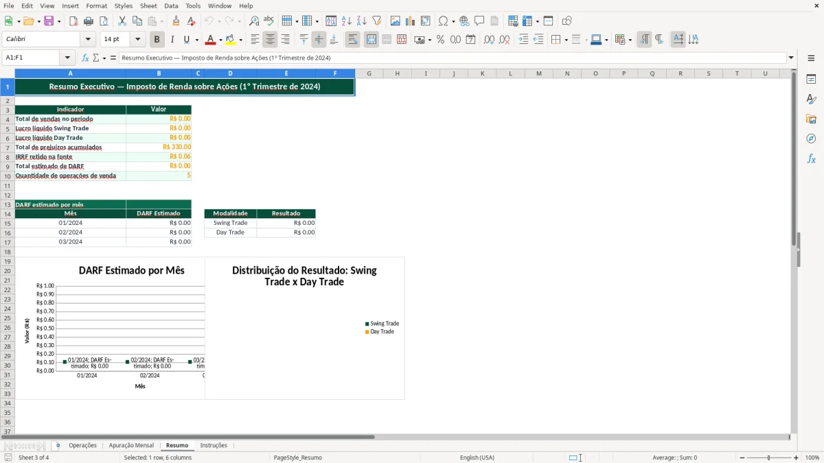Open the sidebar Gallery panel
824x463 pixels.
click(x=811, y=119)
